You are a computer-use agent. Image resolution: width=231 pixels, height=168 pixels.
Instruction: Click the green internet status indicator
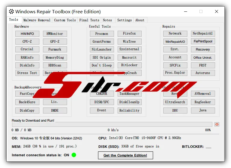(74, 155)
